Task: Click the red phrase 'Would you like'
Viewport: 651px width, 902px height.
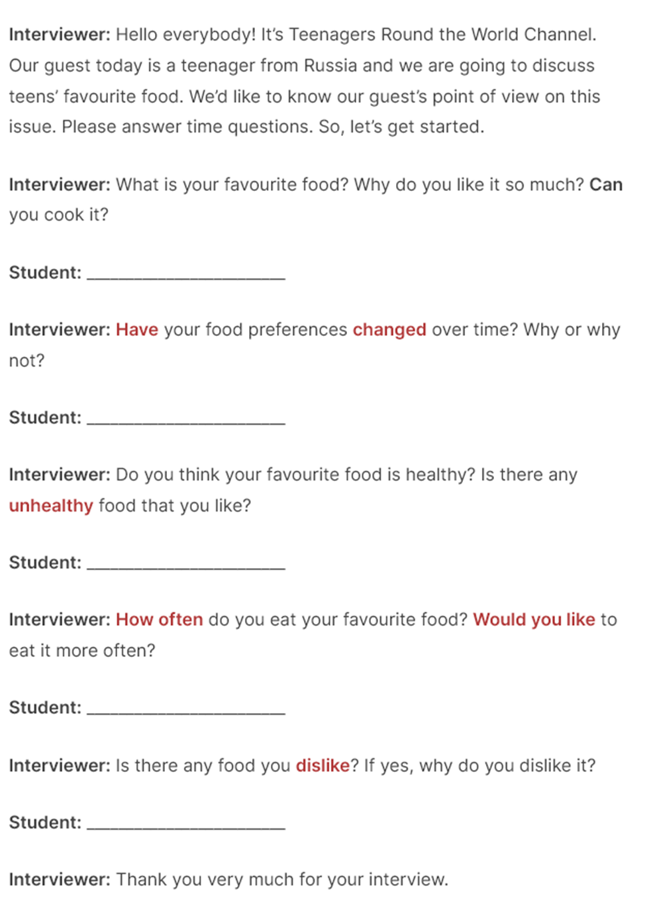Action: [x=534, y=620]
